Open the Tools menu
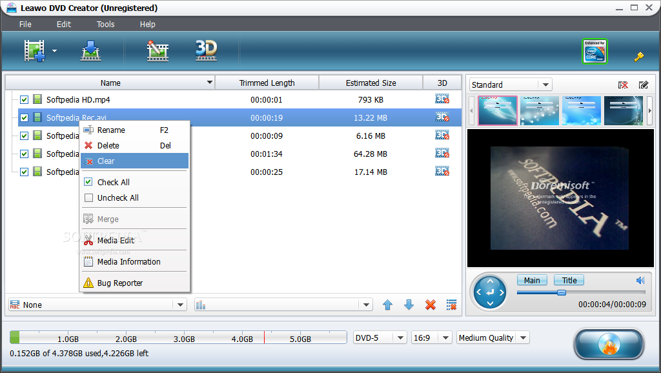661x373 pixels. 105,24
